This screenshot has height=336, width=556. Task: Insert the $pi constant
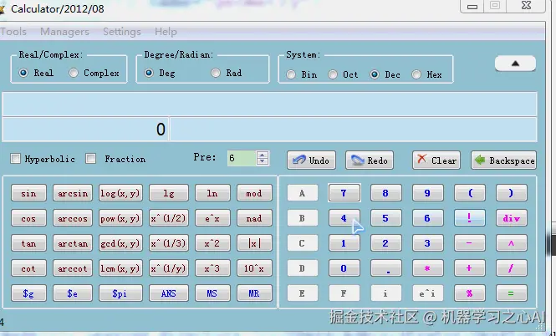click(x=120, y=293)
